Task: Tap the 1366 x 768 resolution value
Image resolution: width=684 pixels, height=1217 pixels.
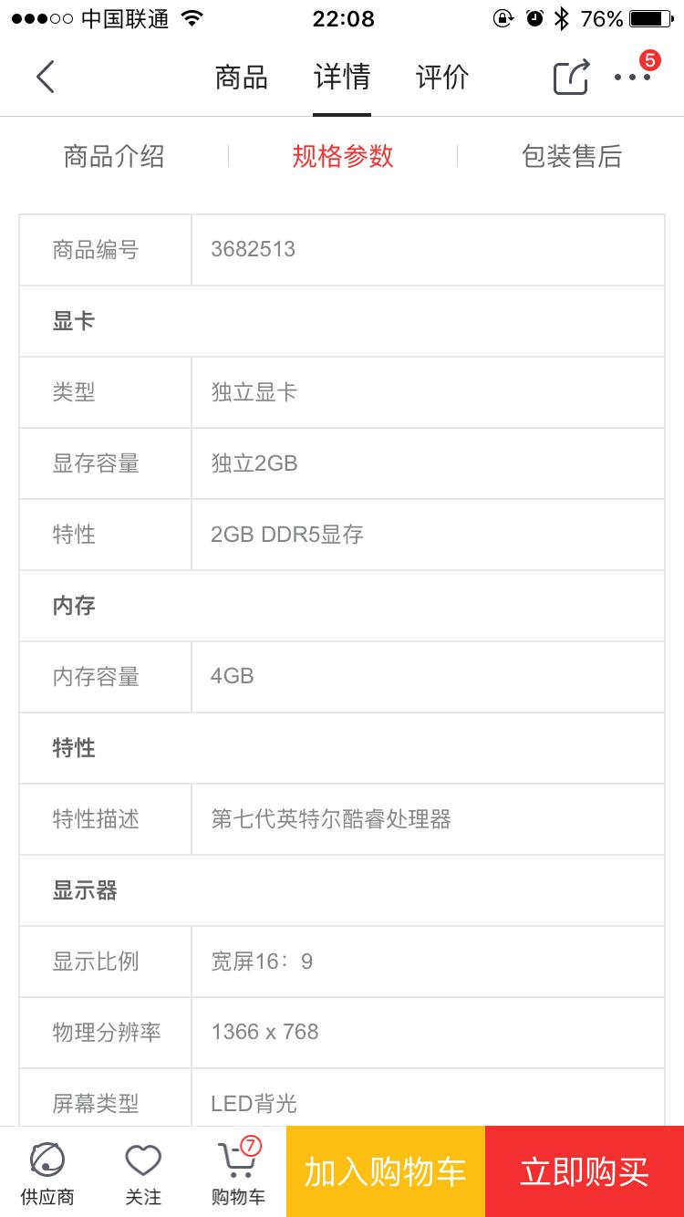Action: pyautogui.click(x=265, y=1032)
